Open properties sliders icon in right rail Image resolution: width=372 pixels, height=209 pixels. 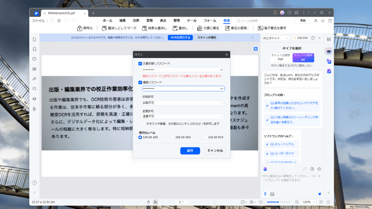[329, 39]
